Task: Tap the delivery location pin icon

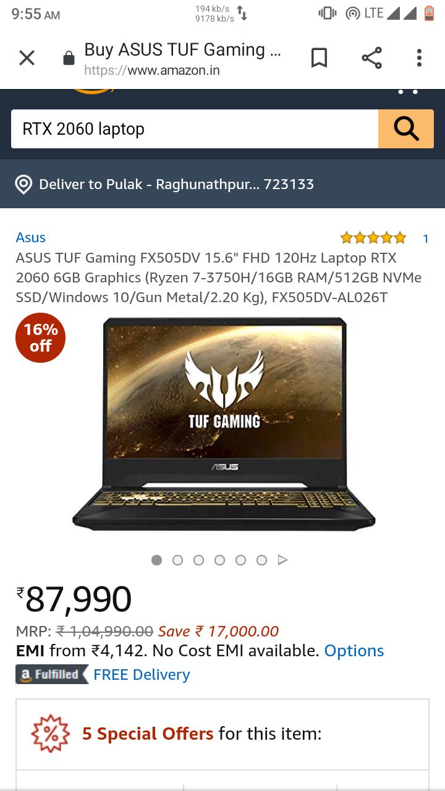Action: tap(23, 184)
